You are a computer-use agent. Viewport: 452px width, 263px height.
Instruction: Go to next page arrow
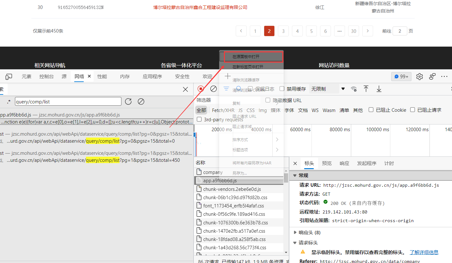pos(368,31)
